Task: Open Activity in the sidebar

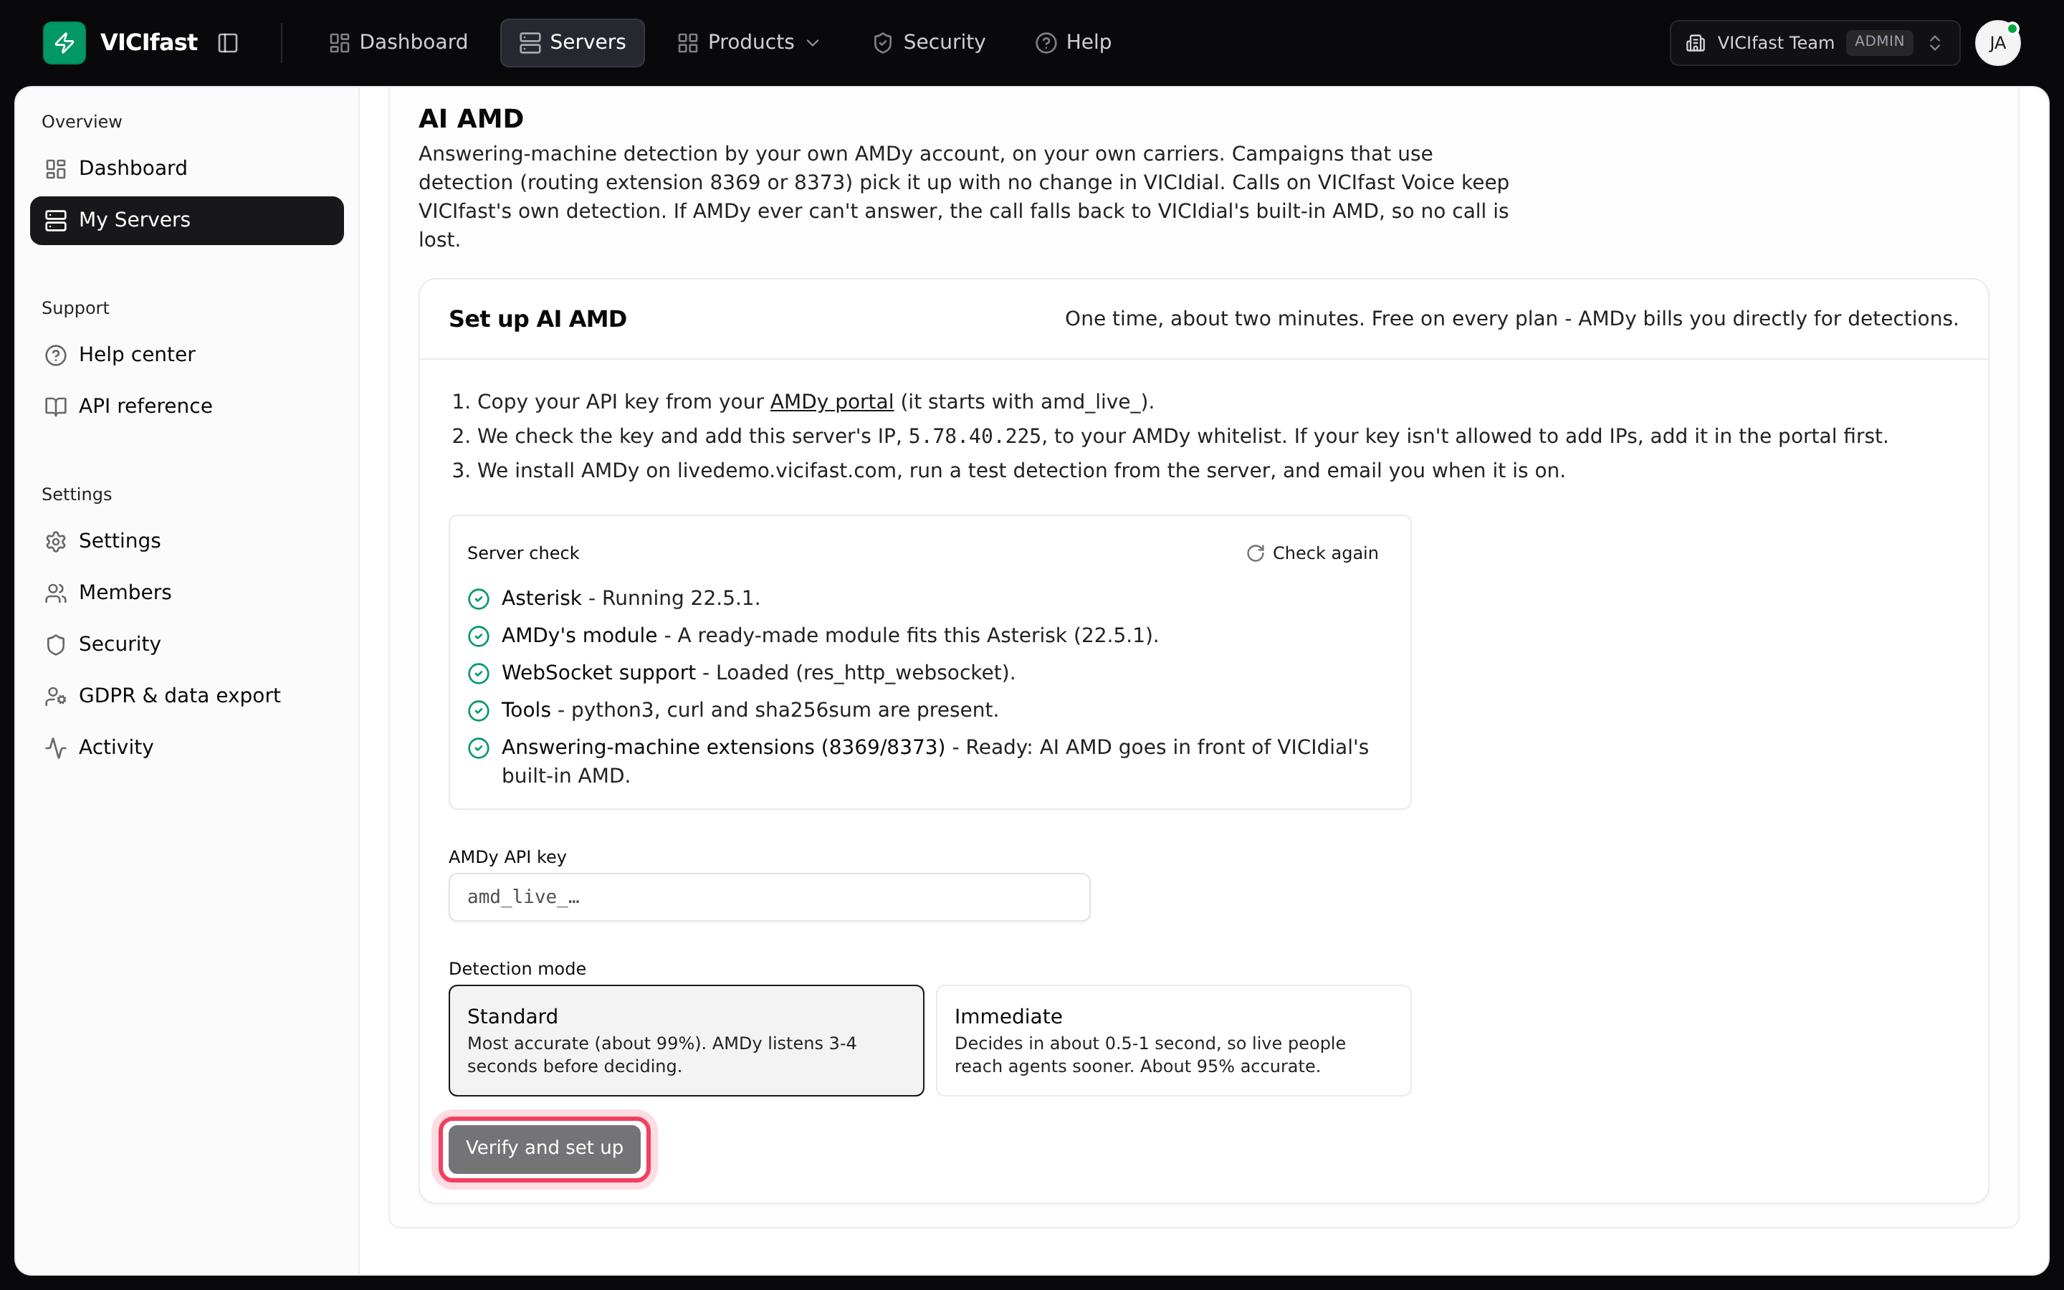Action: [187, 747]
